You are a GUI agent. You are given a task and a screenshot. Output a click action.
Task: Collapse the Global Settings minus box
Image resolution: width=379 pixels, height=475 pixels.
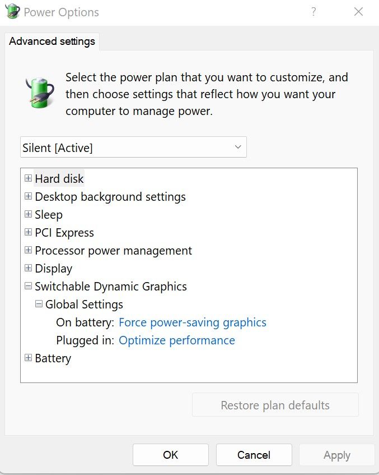point(39,304)
